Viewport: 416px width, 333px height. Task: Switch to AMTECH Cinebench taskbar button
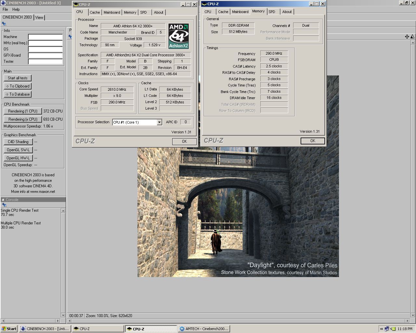pyautogui.click(x=204, y=329)
